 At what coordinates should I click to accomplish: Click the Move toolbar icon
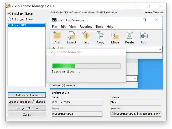coord(115,35)
